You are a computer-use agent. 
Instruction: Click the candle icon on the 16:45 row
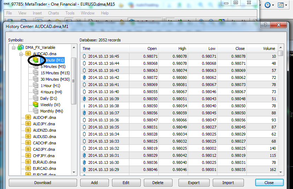pos(84,56)
